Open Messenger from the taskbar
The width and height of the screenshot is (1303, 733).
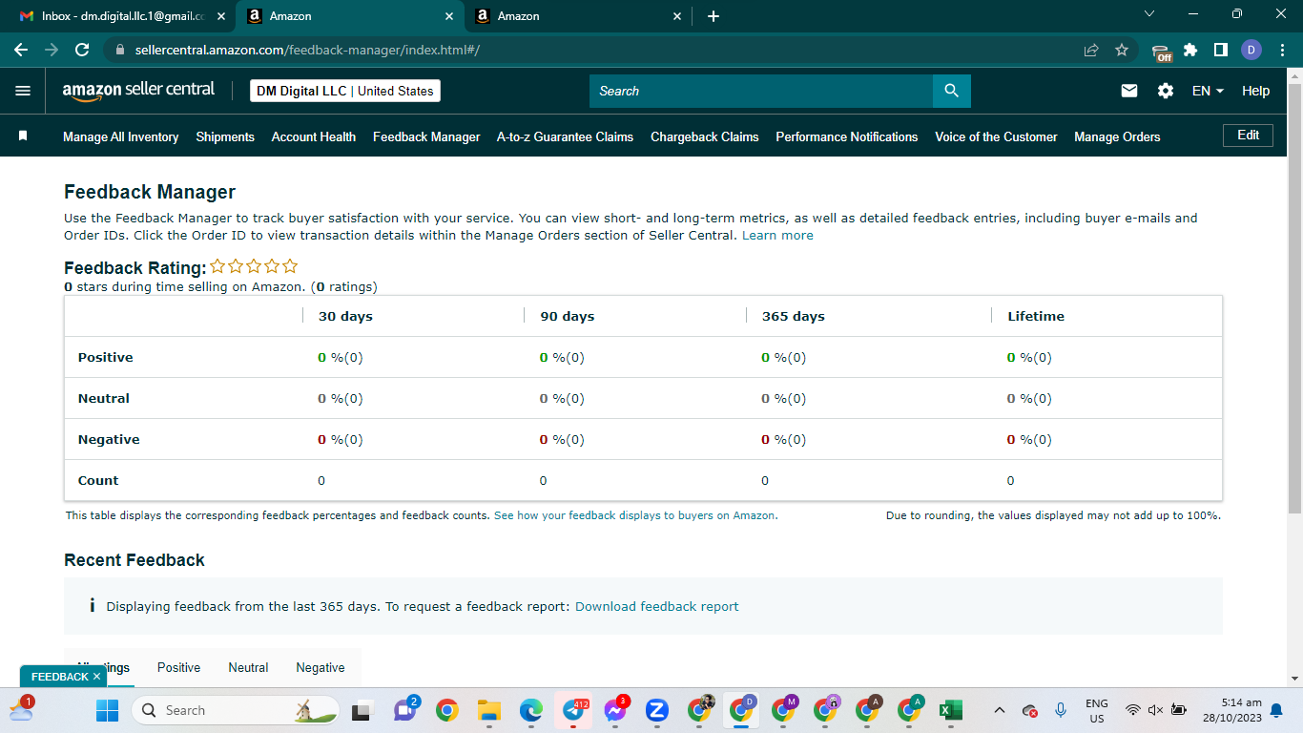point(616,710)
